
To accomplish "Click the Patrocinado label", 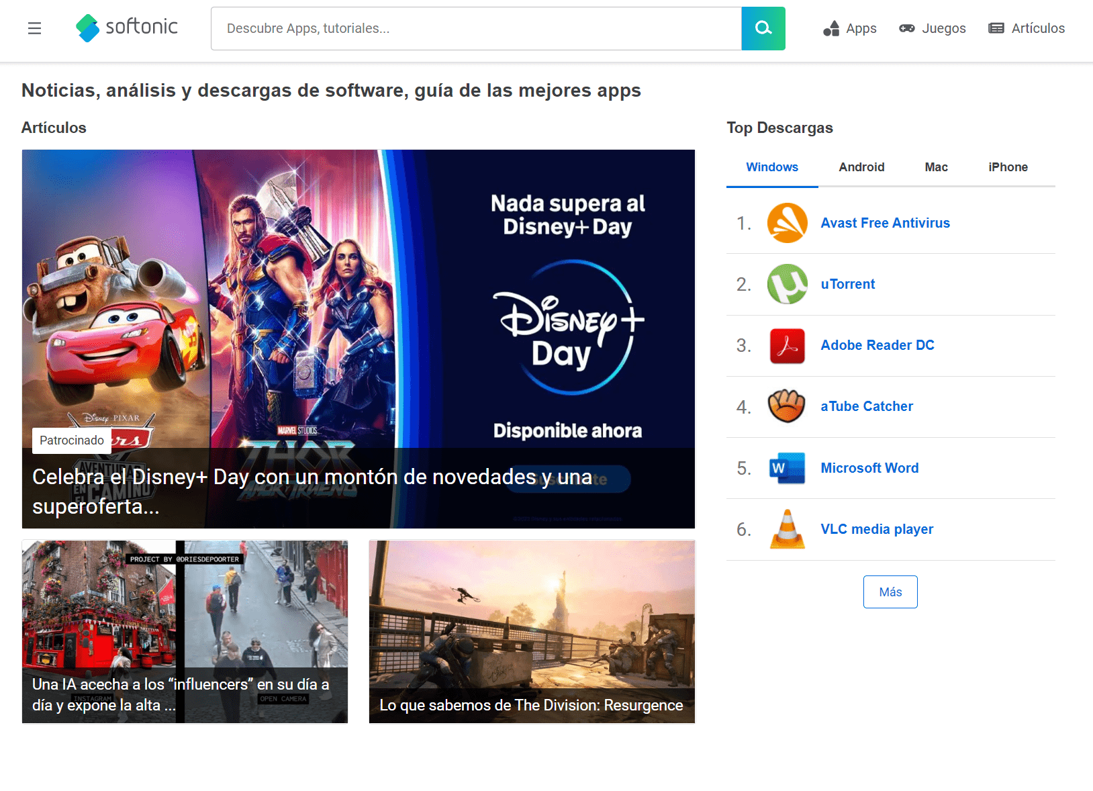I will 72,440.
